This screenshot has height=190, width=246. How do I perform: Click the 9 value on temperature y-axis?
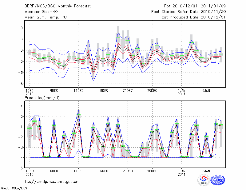22,28
